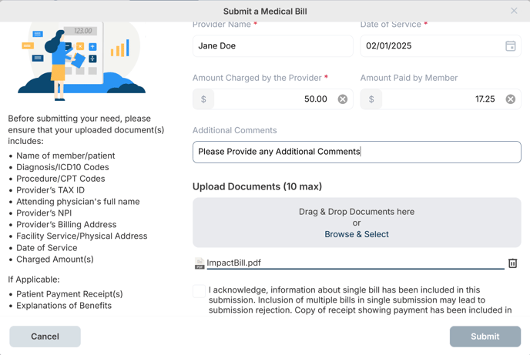
Task: Click the amount paid field showing 17.25
Action: 441,99
